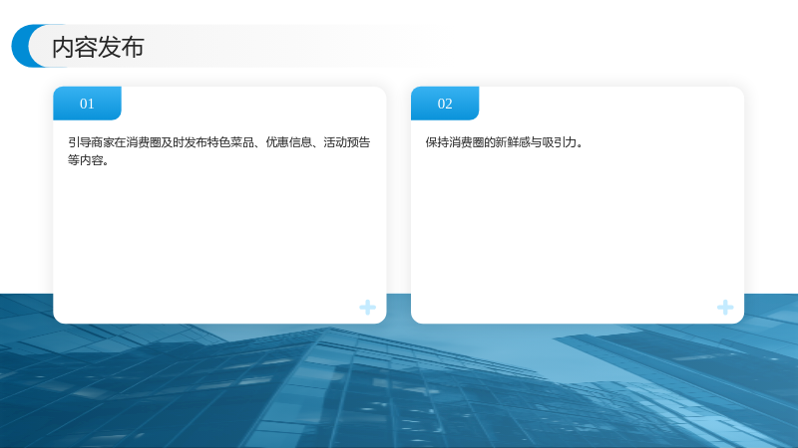Select the blue building background image

click(x=399, y=386)
